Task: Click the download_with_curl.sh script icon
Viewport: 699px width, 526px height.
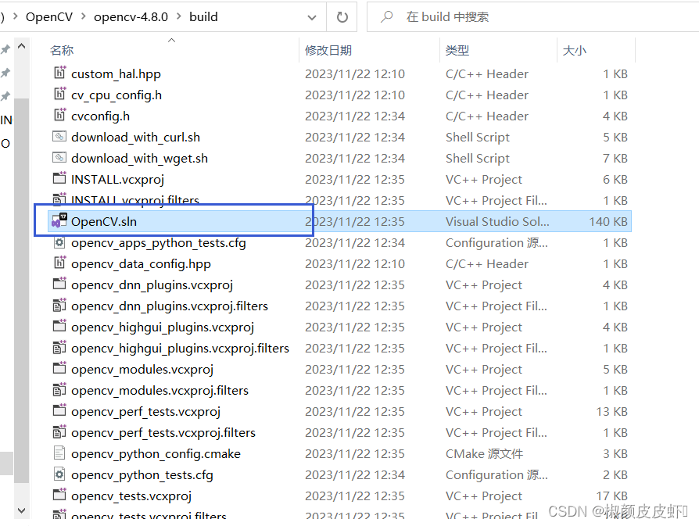Action: point(59,136)
